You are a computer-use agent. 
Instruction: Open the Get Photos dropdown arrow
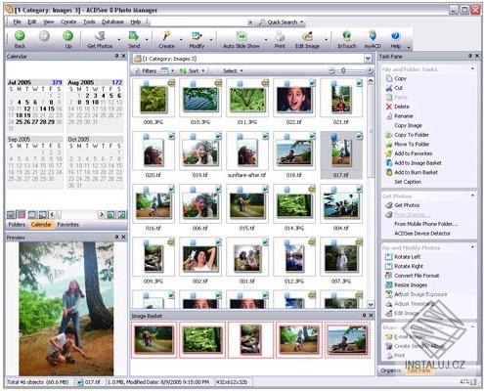coord(119,40)
